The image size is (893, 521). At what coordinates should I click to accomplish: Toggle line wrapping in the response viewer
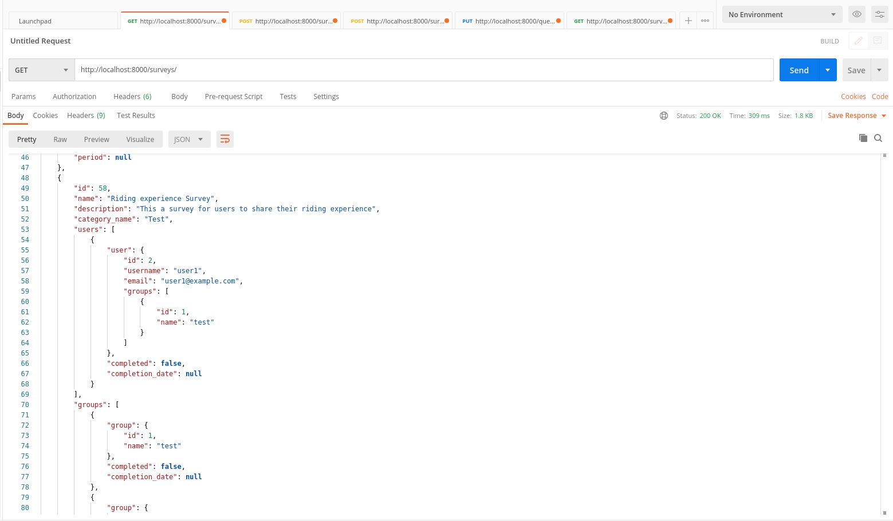tap(225, 139)
